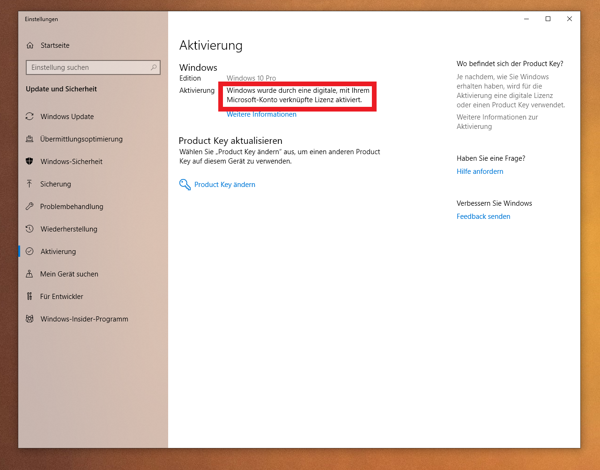Click the Startseite home icon
The height and width of the screenshot is (470, 600).
pyautogui.click(x=30, y=45)
